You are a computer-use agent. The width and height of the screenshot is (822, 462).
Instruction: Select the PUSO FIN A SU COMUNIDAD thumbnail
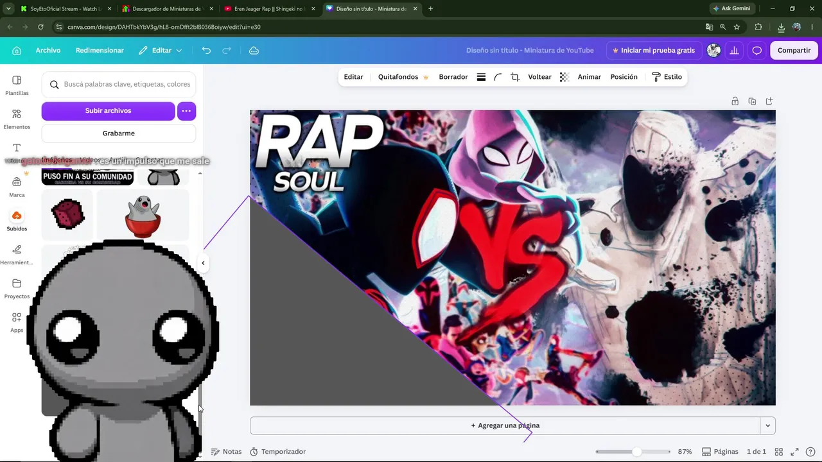coord(87,176)
